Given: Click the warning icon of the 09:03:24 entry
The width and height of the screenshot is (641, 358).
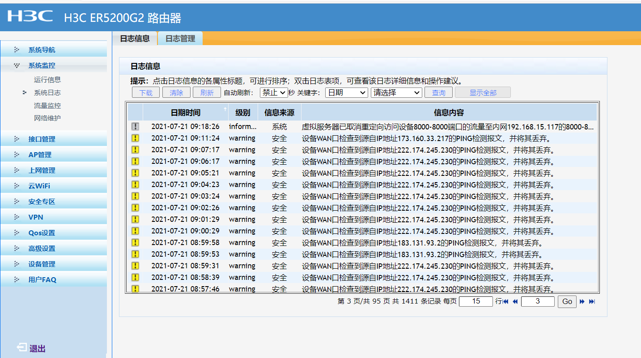Looking at the screenshot, I should (135, 196).
